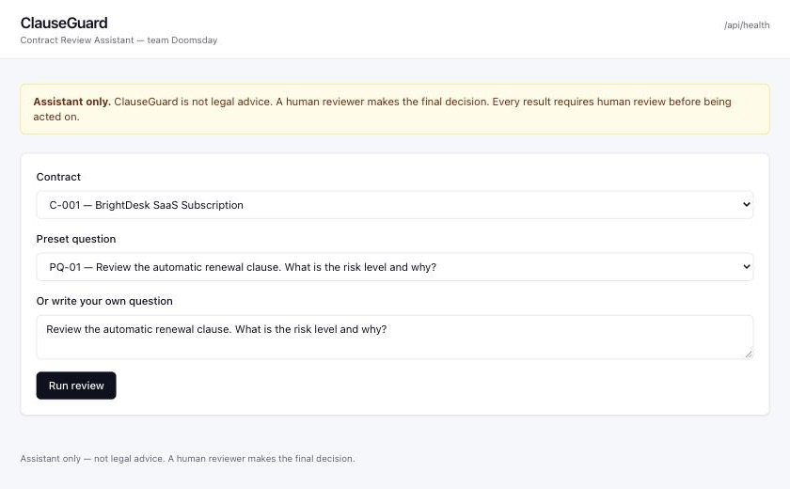Click the Run review button
Viewport: 790px width, 489px height.
76,386
